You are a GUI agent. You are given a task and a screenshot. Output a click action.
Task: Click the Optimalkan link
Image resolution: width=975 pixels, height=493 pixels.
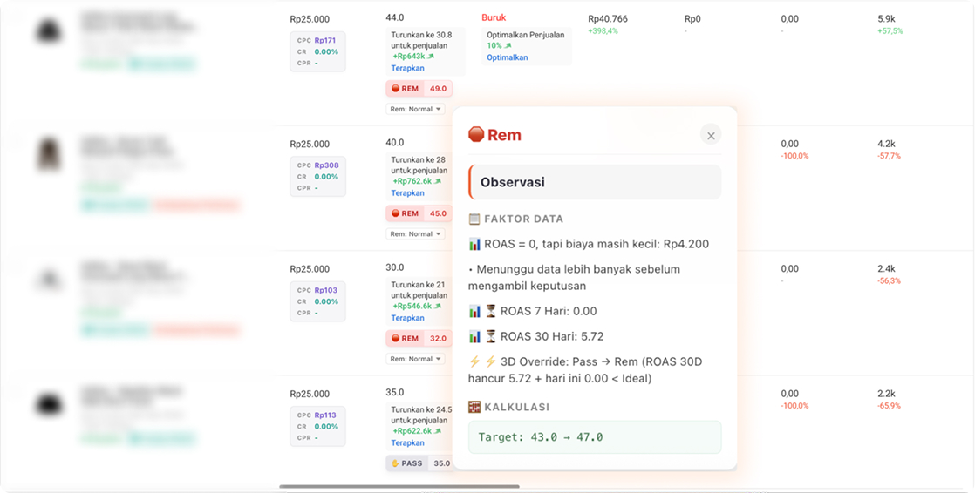point(508,57)
